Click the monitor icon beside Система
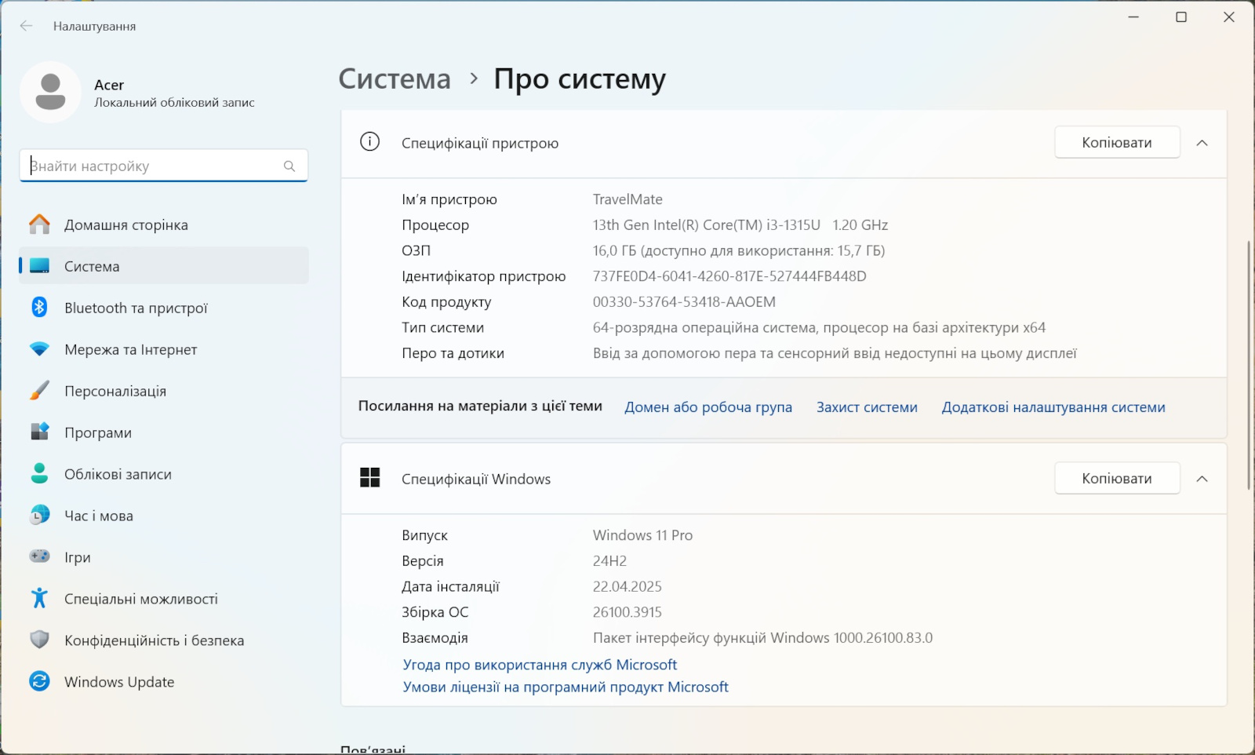1255x755 pixels. (x=39, y=266)
